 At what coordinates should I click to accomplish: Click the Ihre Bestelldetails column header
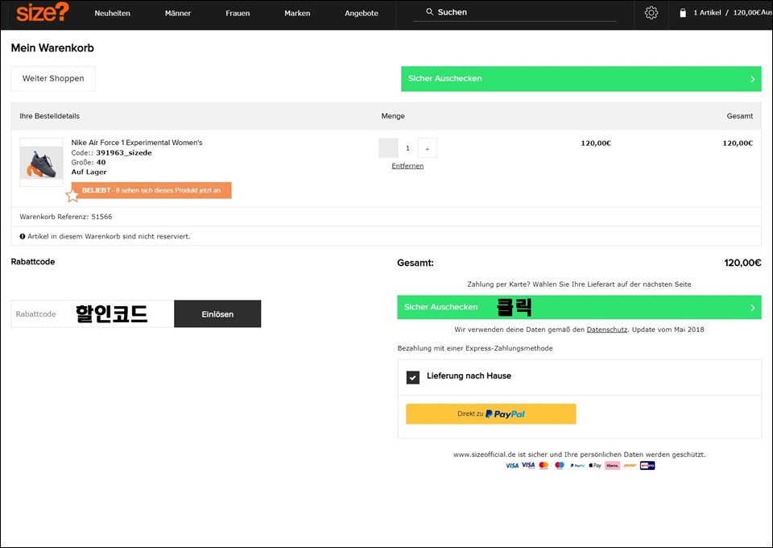(x=49, y=116)
